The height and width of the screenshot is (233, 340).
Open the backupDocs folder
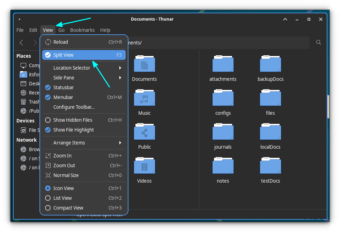[270, 64]
